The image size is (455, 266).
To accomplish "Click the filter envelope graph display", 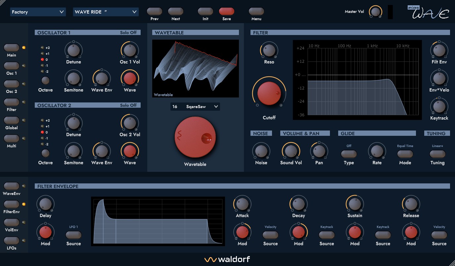I will coord(158,221).
